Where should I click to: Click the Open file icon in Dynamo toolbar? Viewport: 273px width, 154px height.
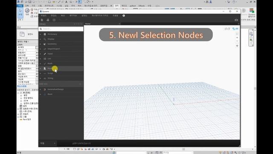pos(48,20)
